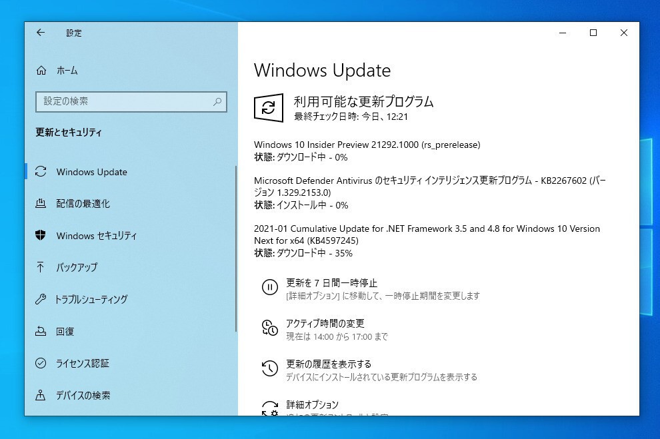Select Windows Update label in sidebar

coord(92,172)
